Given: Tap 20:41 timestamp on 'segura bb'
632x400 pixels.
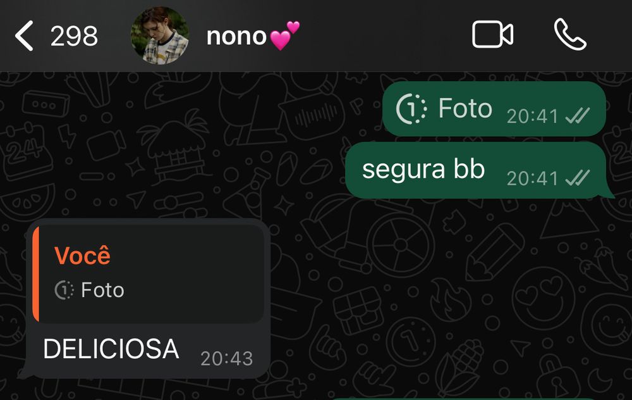Looking at the screenshot, I should (x=532, y=178).
